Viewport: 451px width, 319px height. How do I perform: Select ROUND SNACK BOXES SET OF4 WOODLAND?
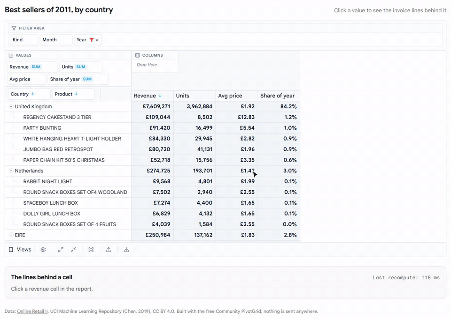(x=75, y=192)
